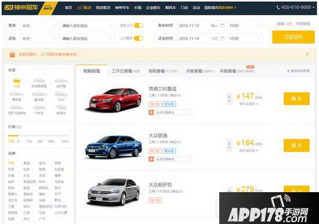Image resolution: width=319 pixels, height=224 pixels.
Task: Click the 立即选车 button
Action: [293, 37]
